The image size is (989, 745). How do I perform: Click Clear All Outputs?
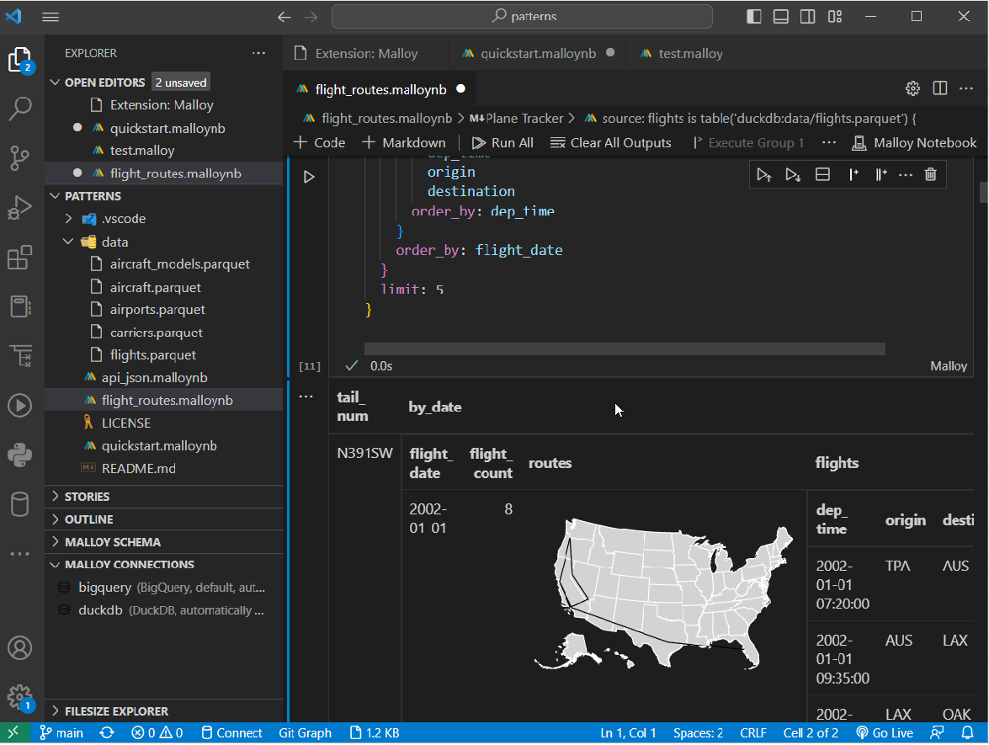point(611,142)
